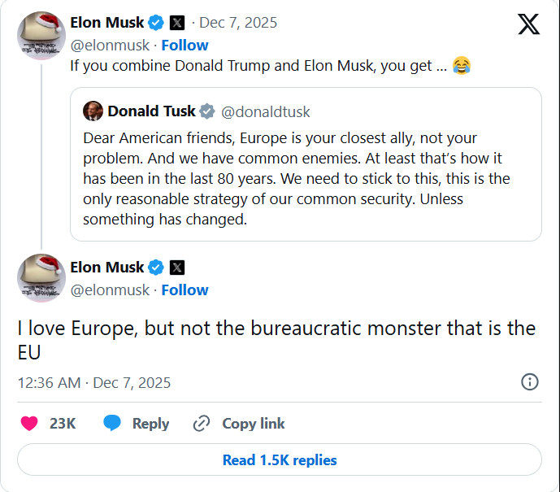Click verified badge on top Elon Musk name
The width and height of the screenshot is (560, 492).
tap(156, 22)
